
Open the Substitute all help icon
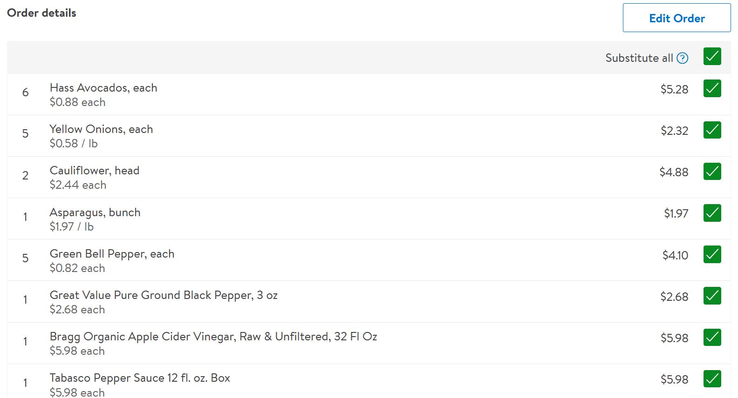pyautogui.click(x=683, y=58)
